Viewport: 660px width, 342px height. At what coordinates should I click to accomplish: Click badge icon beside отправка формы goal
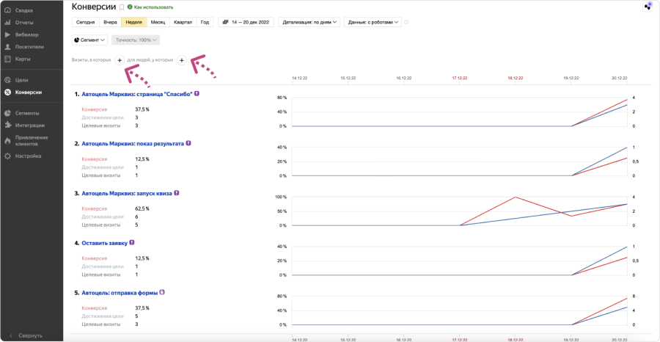[x=162, y=292]
